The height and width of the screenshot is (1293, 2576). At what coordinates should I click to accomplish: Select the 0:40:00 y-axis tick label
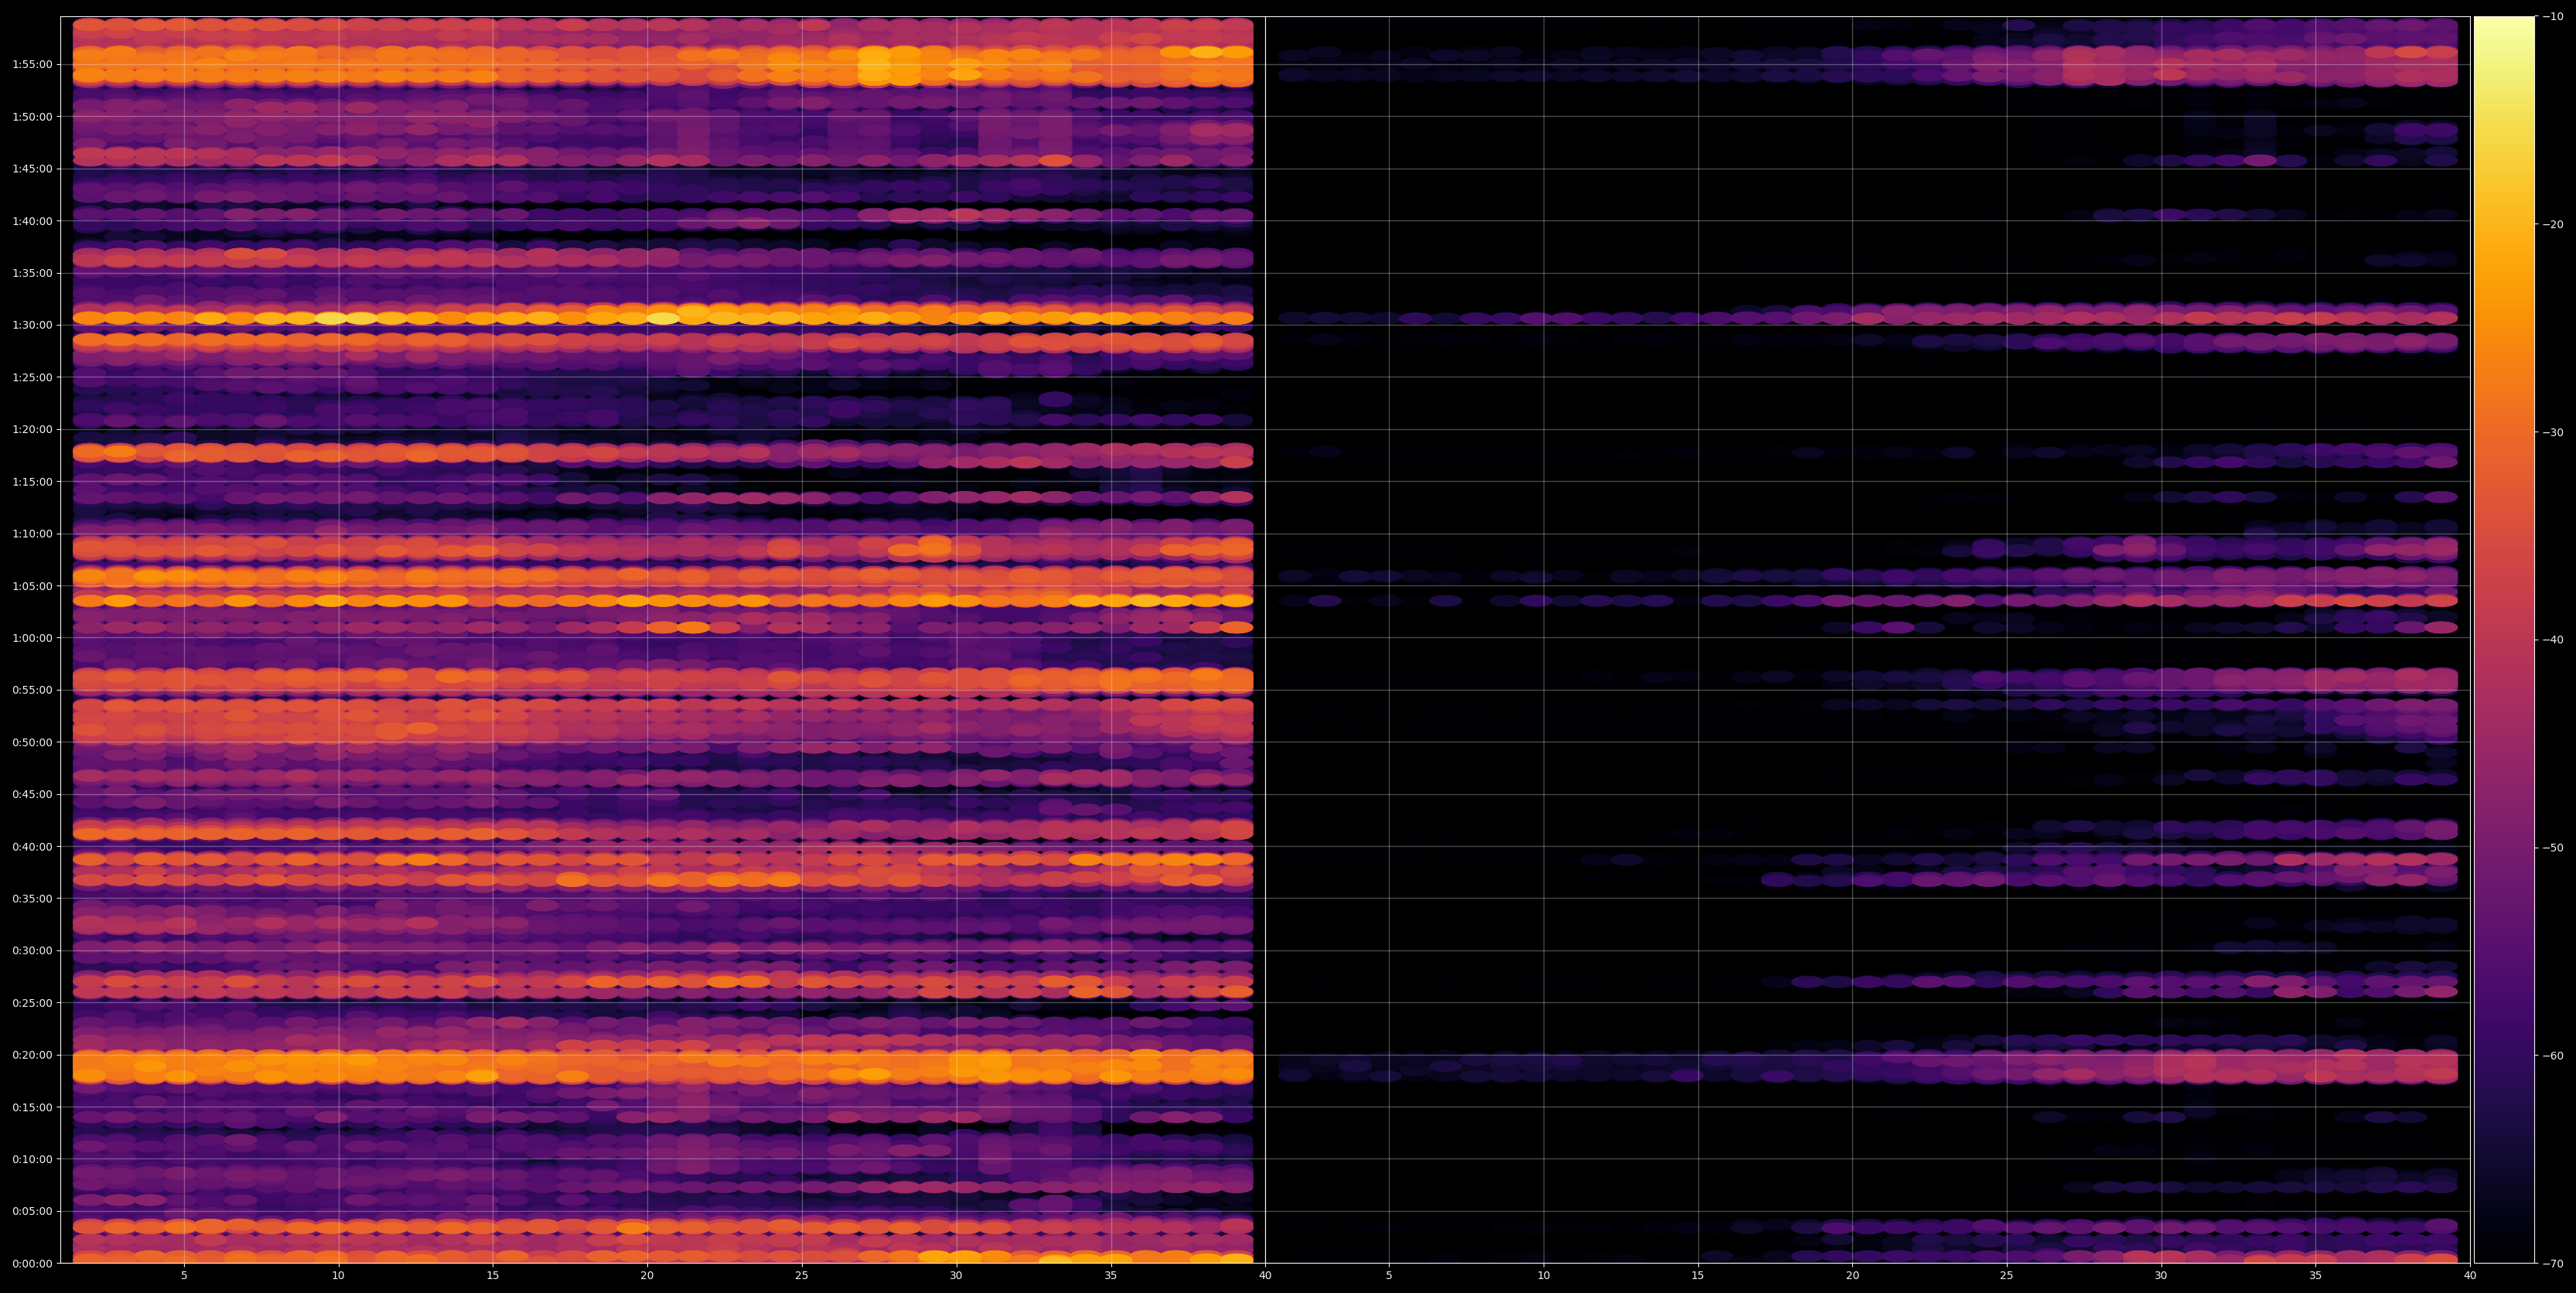[32, 847]
